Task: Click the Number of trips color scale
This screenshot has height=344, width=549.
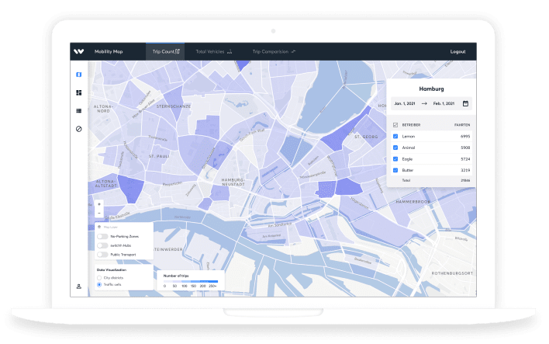Action: click(191, 281)
